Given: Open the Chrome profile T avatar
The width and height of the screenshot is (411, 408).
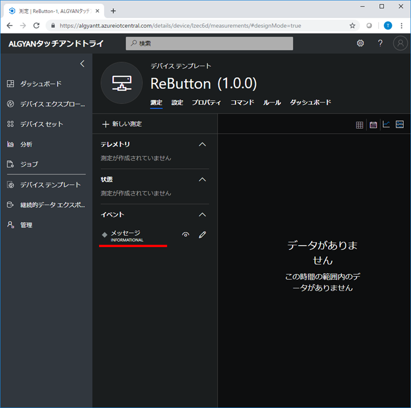Looking at the screenshot, I should [388, 25].
